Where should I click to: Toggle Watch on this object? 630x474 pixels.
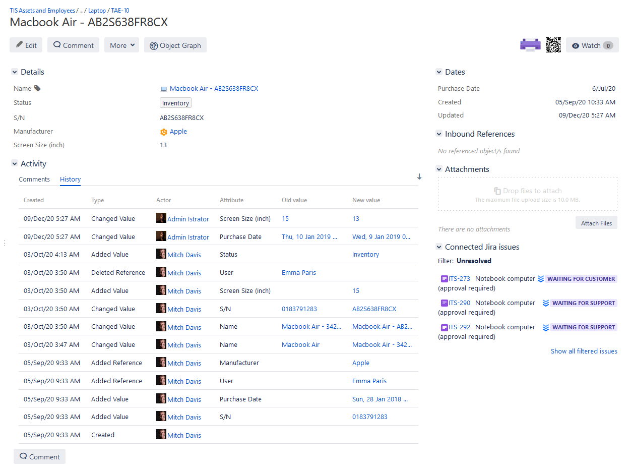[x=592, y=45]
